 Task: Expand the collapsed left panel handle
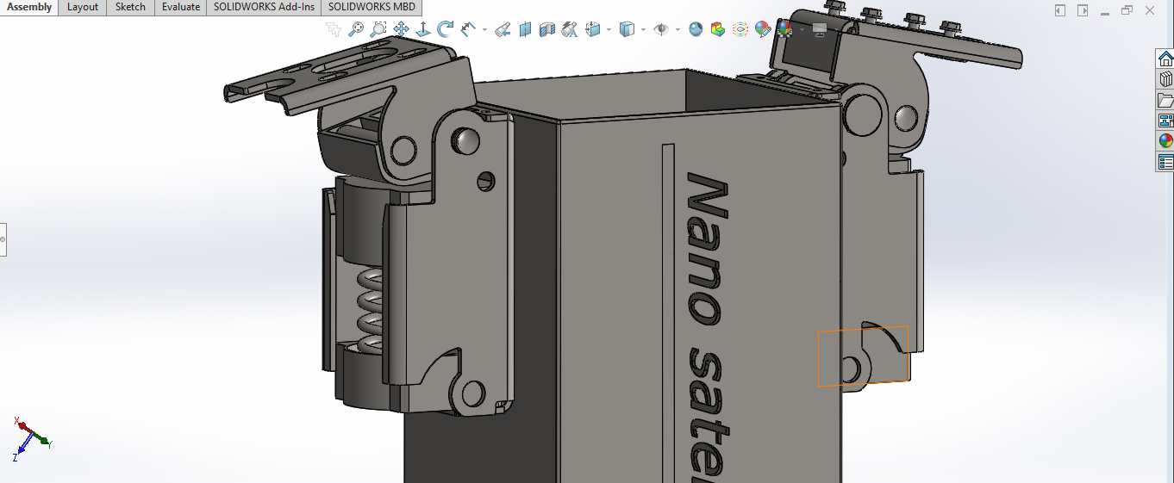(x=3, y=238)
